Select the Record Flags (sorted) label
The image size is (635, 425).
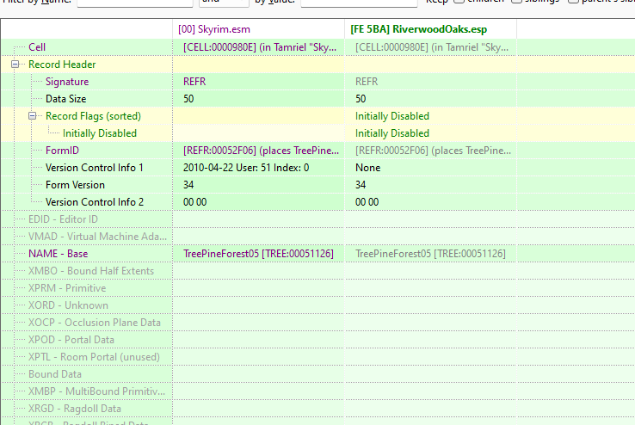[93, 116]
